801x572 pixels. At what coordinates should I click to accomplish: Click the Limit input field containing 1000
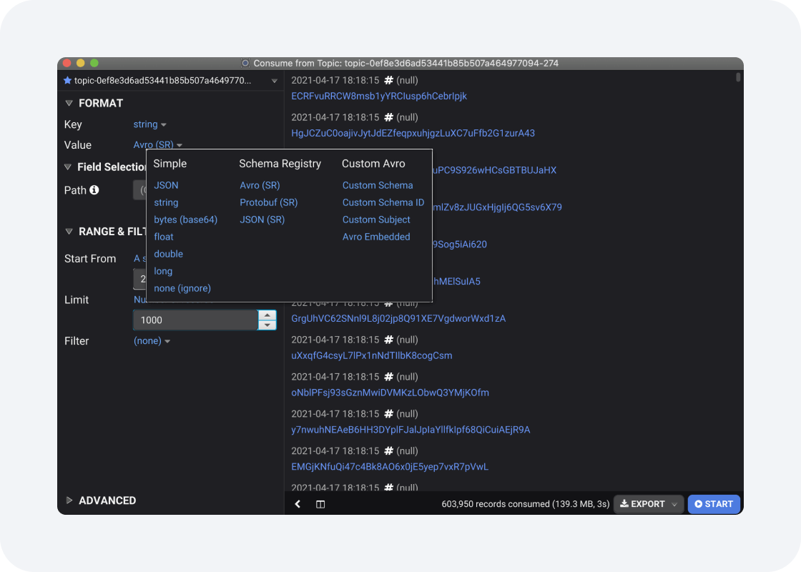tap(195, 320)
